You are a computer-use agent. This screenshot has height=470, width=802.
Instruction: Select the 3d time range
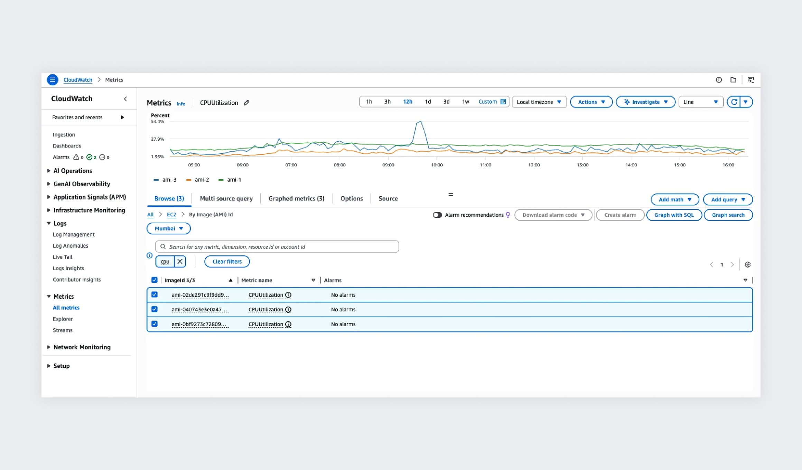[446, 102]
